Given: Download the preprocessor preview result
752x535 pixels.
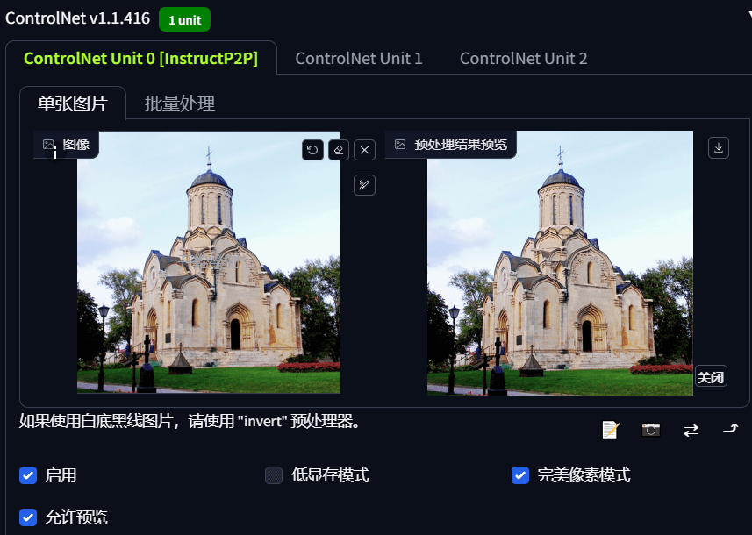Looking at the screenshot, I should point(719,148).
